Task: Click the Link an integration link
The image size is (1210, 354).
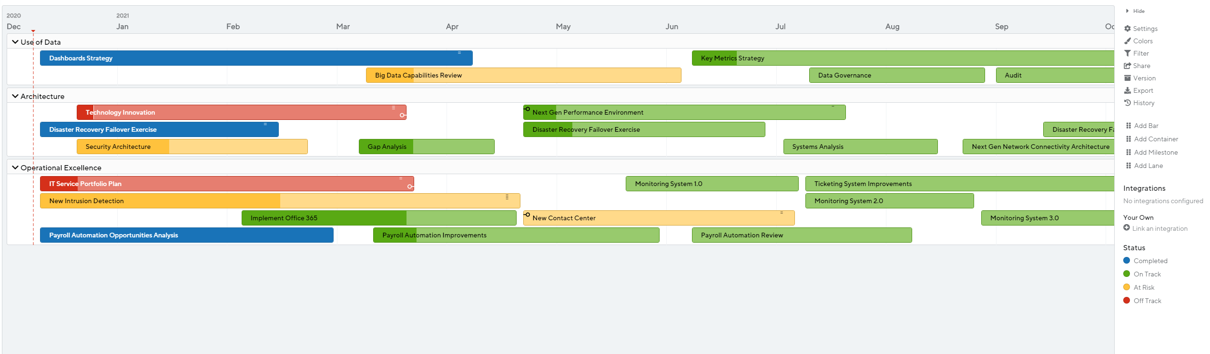Action: click(x=1159, y=228)
